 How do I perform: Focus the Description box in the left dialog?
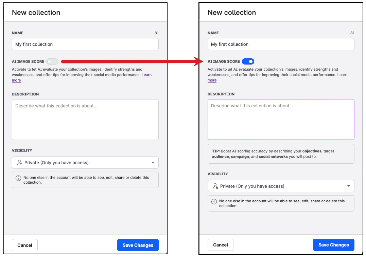pyautogui.click(x=85, y=120)
